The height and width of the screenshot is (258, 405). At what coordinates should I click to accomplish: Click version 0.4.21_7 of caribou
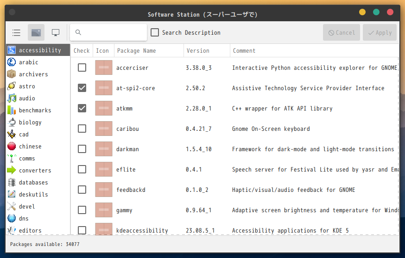click(199, 129)
